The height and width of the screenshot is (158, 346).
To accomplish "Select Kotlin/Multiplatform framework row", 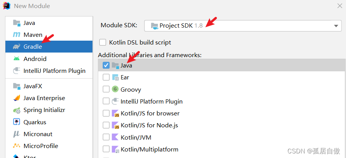I will [x=222, y=150].
